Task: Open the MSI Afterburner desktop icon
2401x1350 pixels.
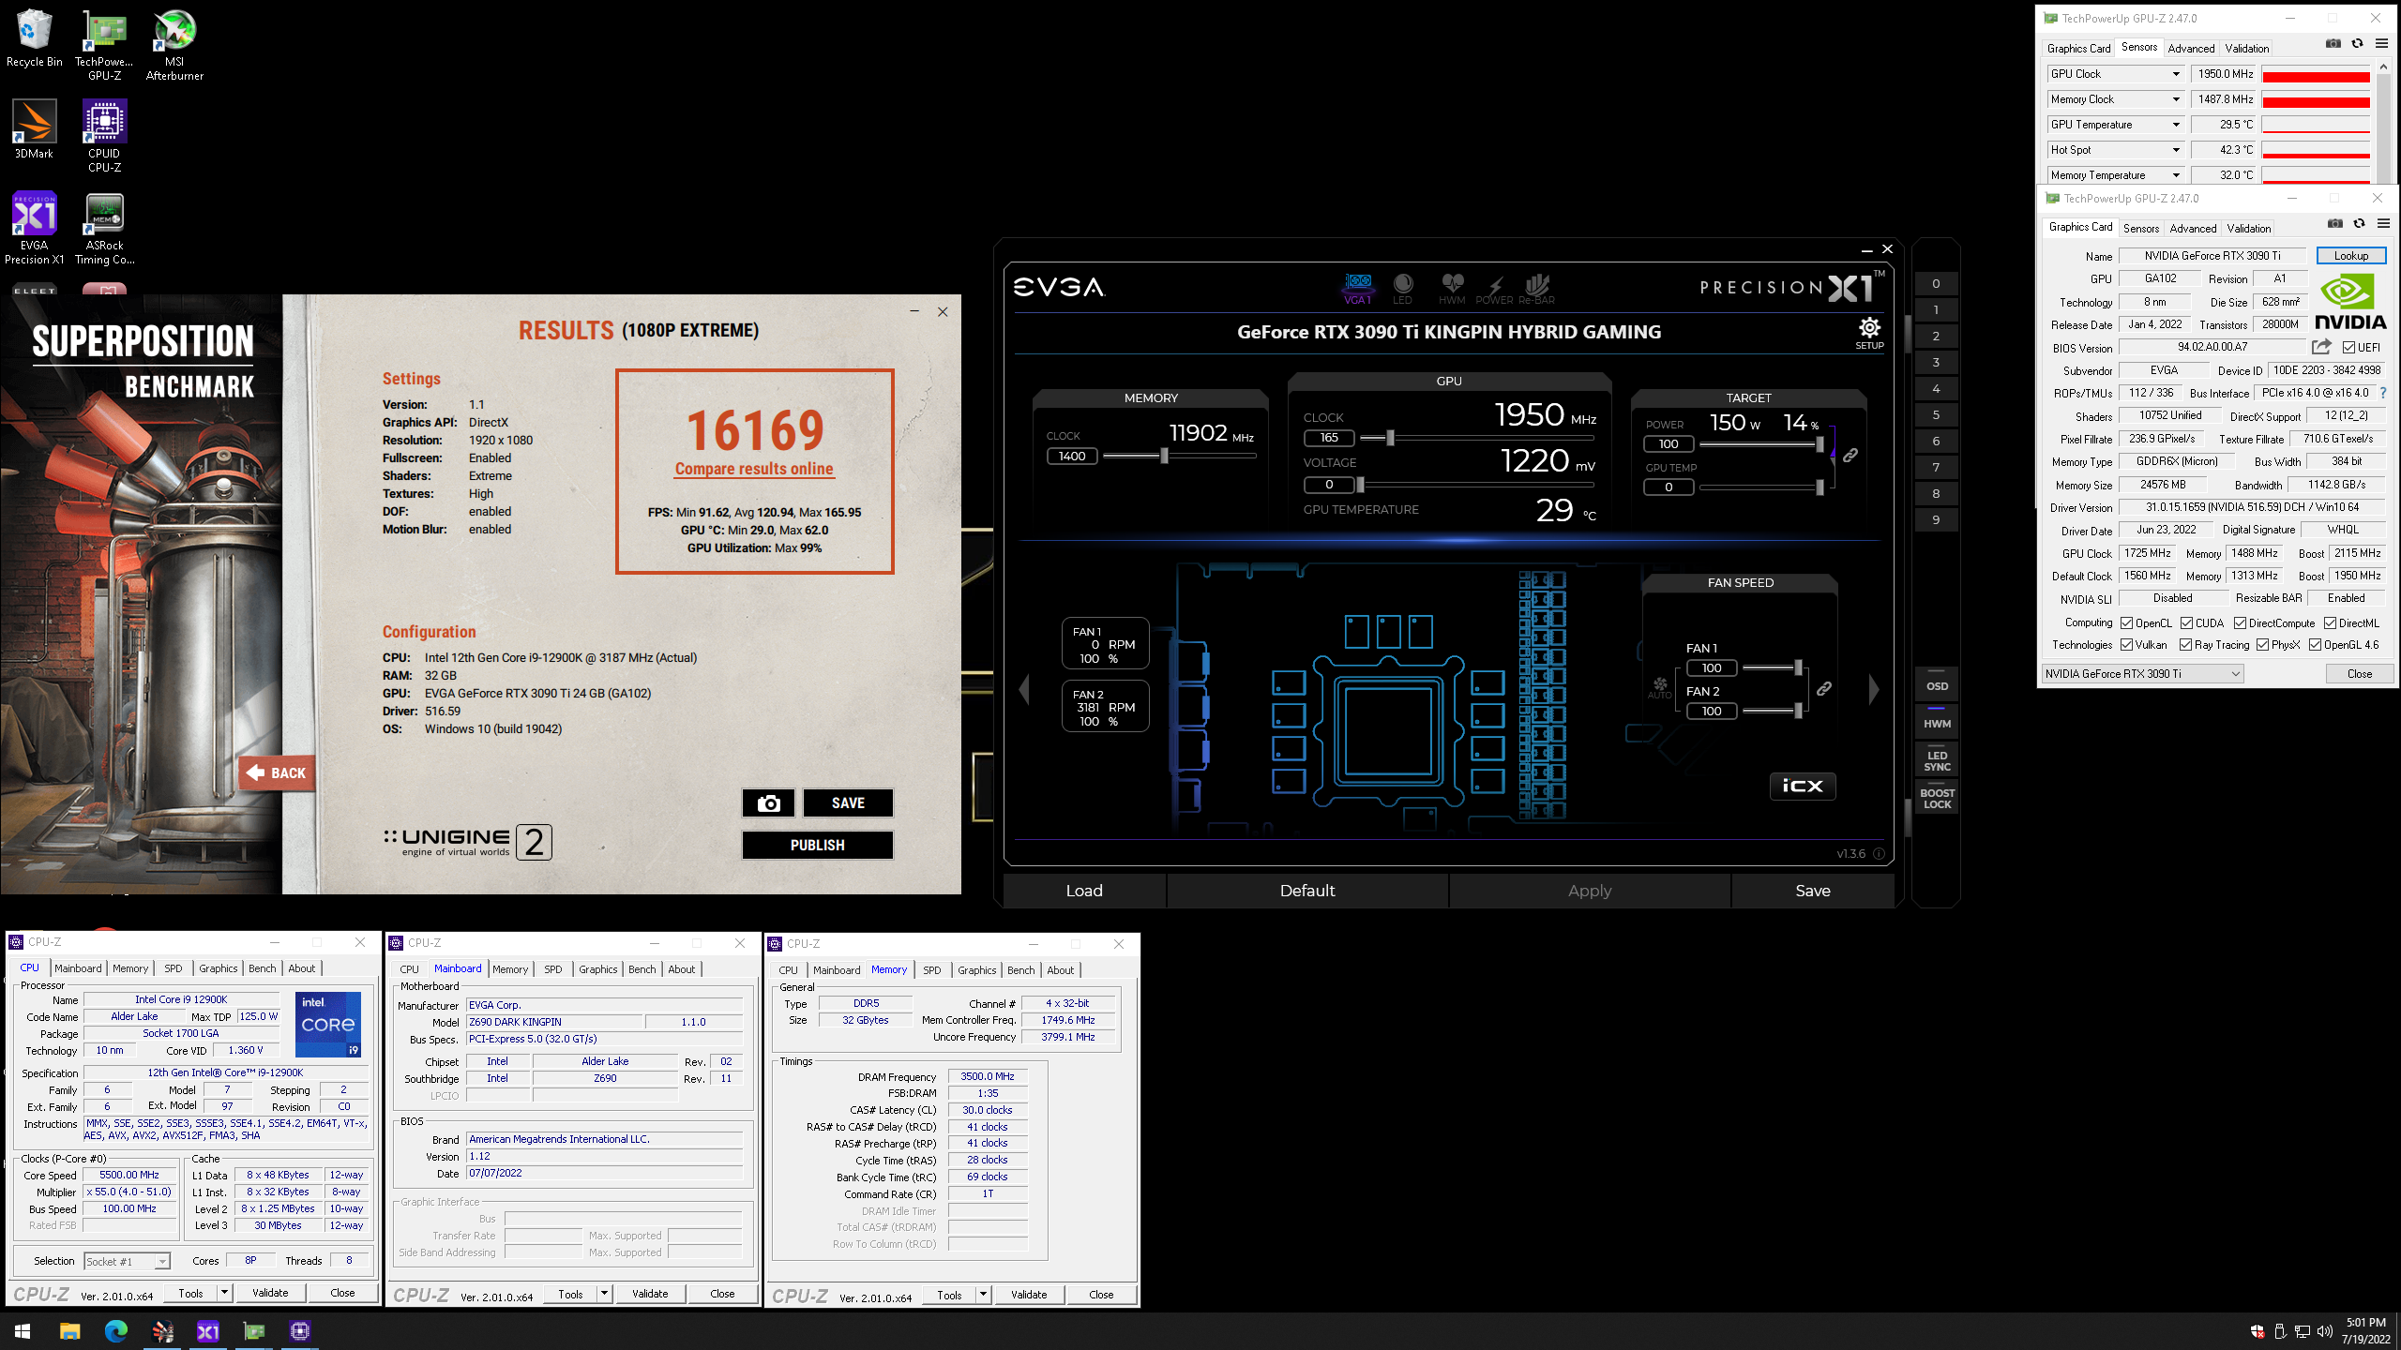Action: coord(174,45)
